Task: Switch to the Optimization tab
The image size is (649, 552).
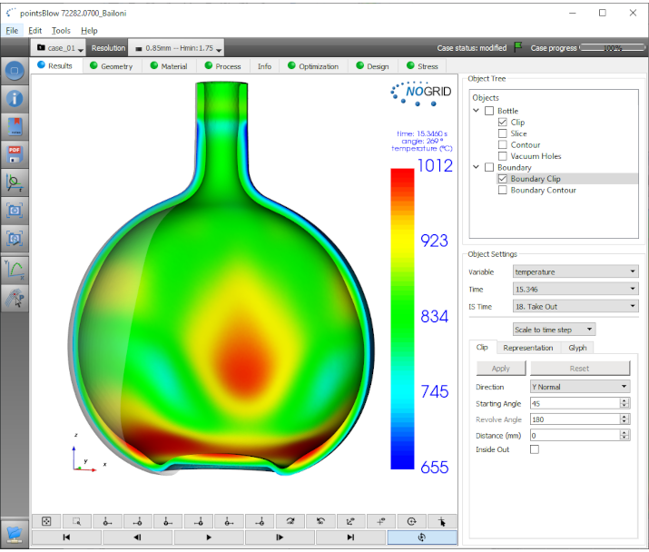Action: click(x=313, y=66)
